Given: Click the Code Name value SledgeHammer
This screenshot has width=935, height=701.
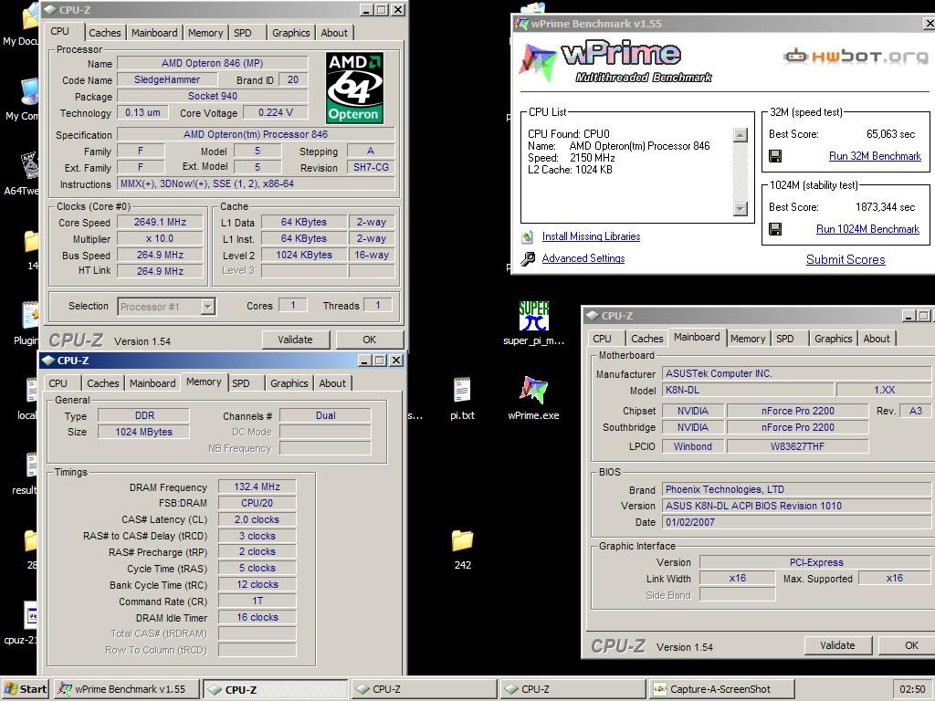Looking at the screenshot, I should pos(167,80).
